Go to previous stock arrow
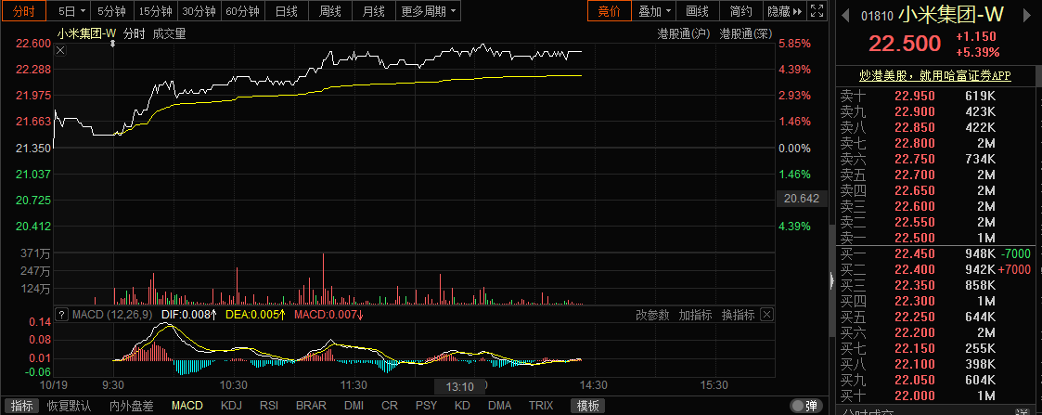This screenshot has width=1042, height=415. pos(846,15)
